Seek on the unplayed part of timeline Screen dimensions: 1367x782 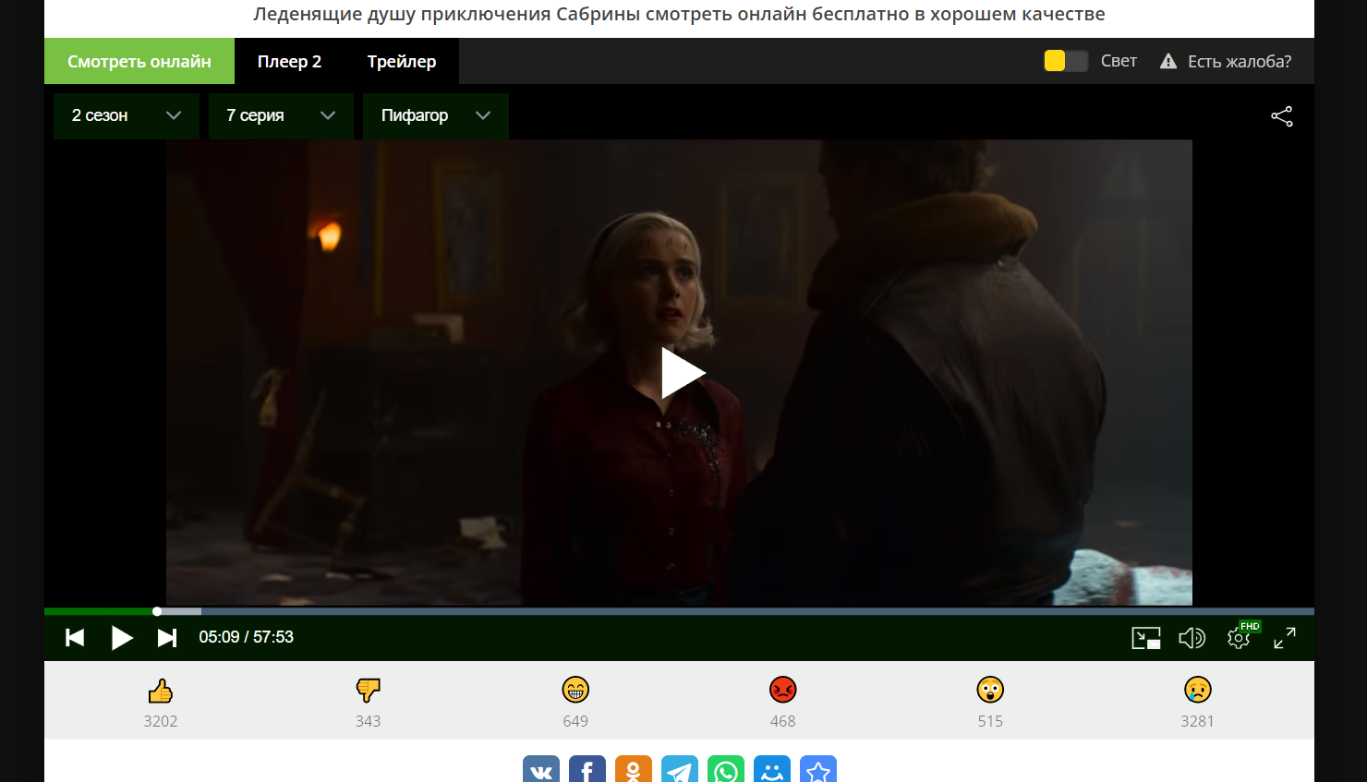click(x=757, y=611)
